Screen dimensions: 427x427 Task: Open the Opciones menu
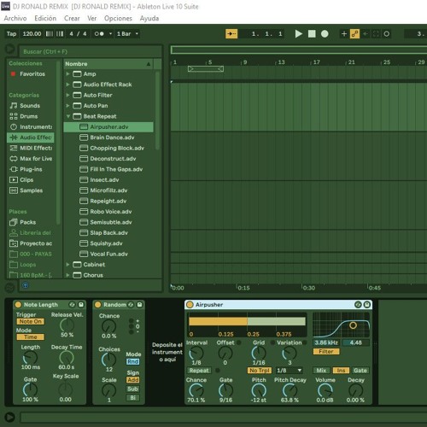coord(118,18)
